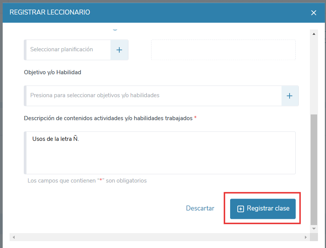Viewport: 326px width, 248px height.
Task: Click the REGISTRAR LECCIONARIO title
Action: (50, 12)
